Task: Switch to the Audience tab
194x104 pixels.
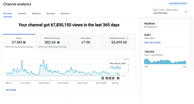Action: (x=36, y=14)
